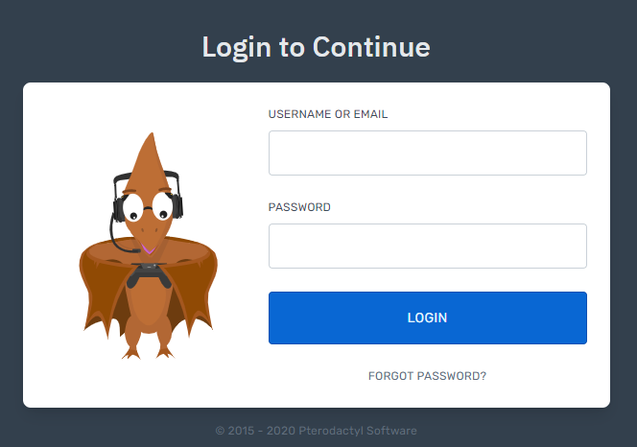Click the mascot's orange belly
Image resolution: width=637 pixels, height=447 pixels.
click(149, 303)
